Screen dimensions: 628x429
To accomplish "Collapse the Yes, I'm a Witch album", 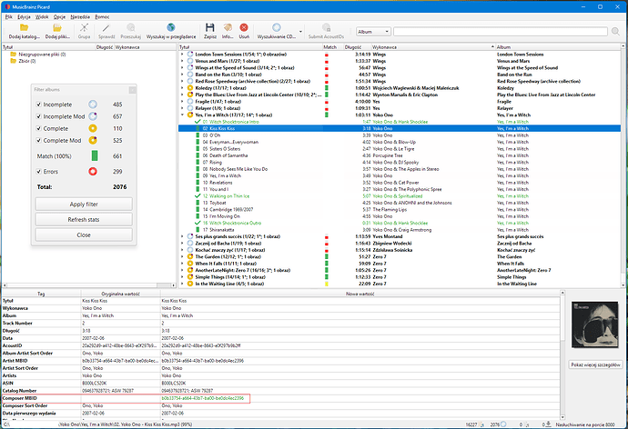I will click(181, 115).
